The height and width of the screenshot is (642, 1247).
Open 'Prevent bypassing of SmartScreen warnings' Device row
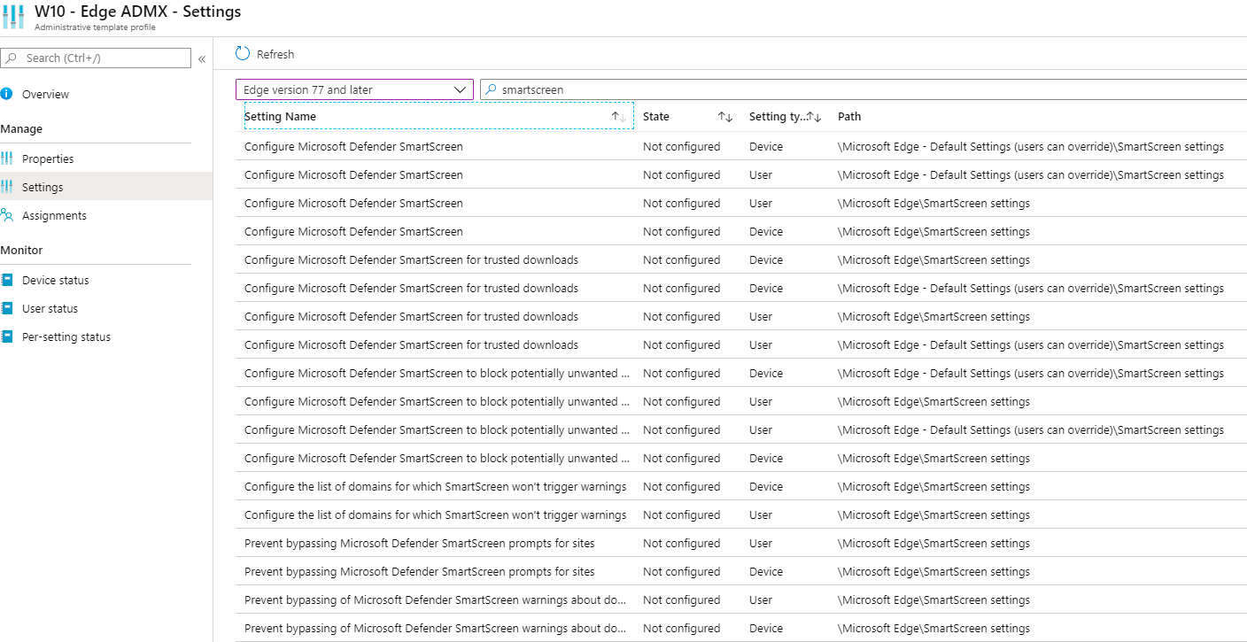[741, 628]
